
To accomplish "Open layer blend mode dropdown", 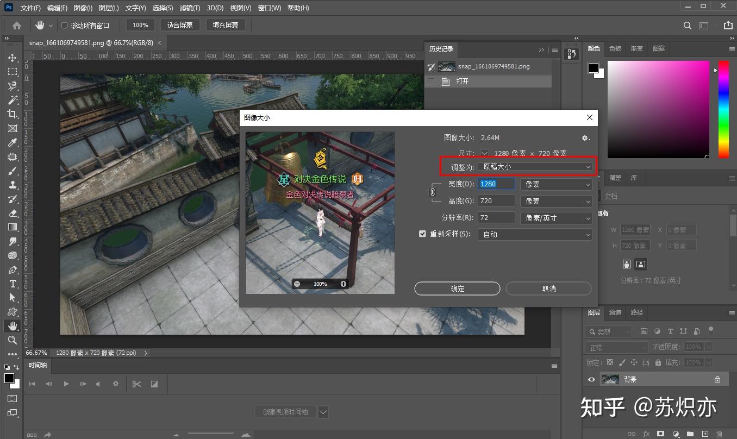I will [617, 347].
